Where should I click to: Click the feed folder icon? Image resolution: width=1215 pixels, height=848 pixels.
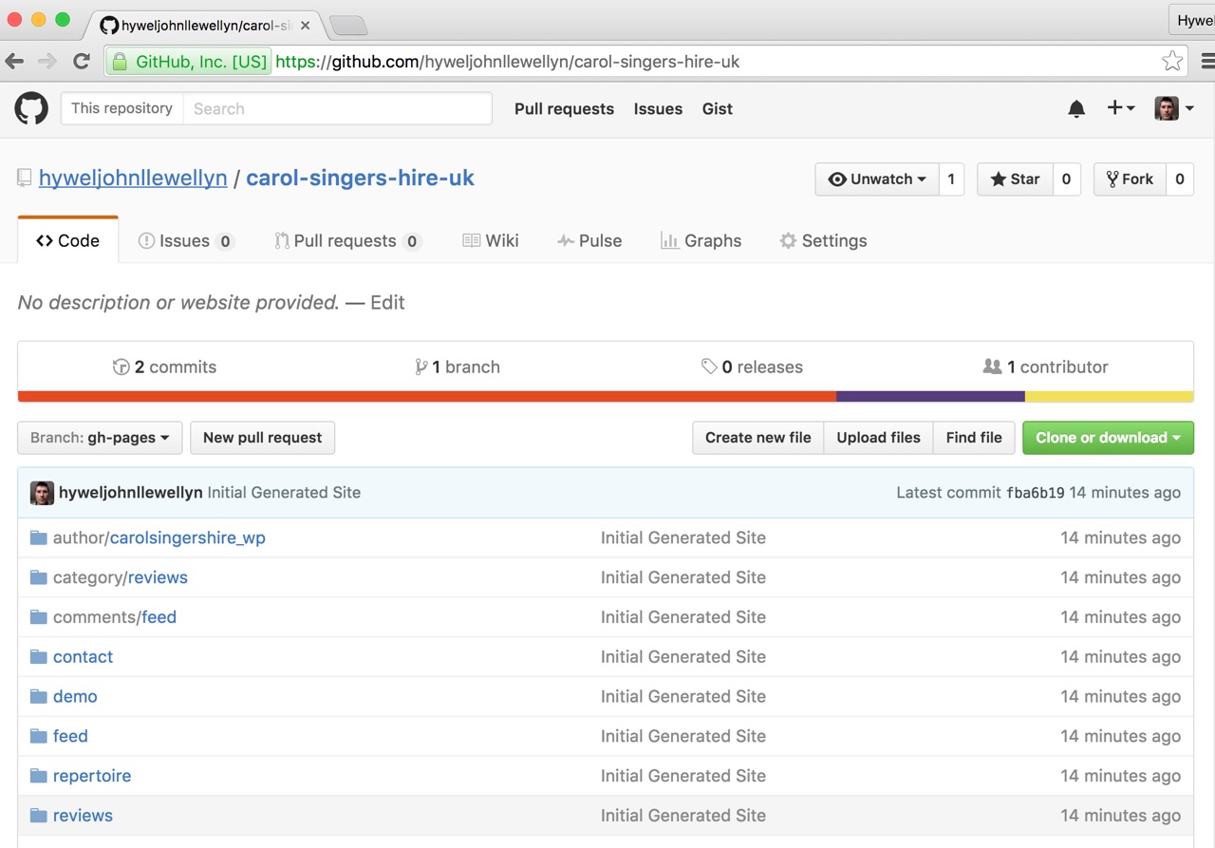click(x=38, y=736)
